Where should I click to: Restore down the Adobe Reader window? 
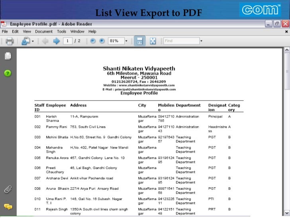[277, 24]
